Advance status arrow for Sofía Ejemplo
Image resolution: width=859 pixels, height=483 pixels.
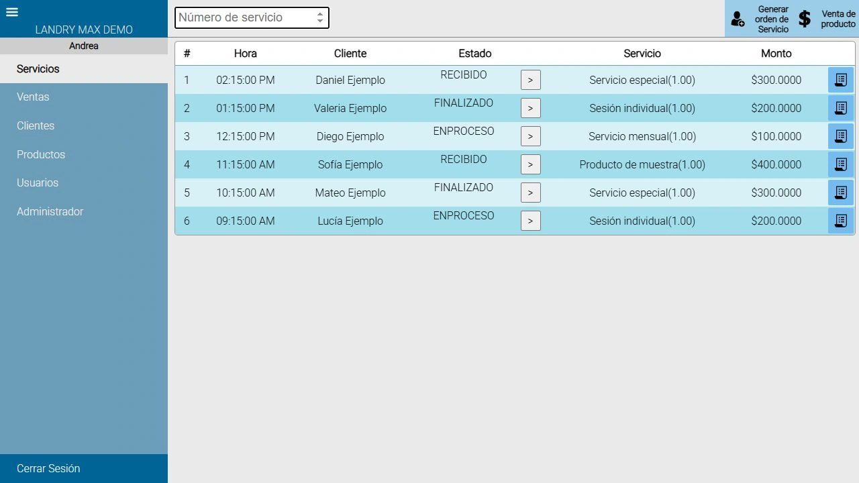pyautogui.click(x=530, y=164)
